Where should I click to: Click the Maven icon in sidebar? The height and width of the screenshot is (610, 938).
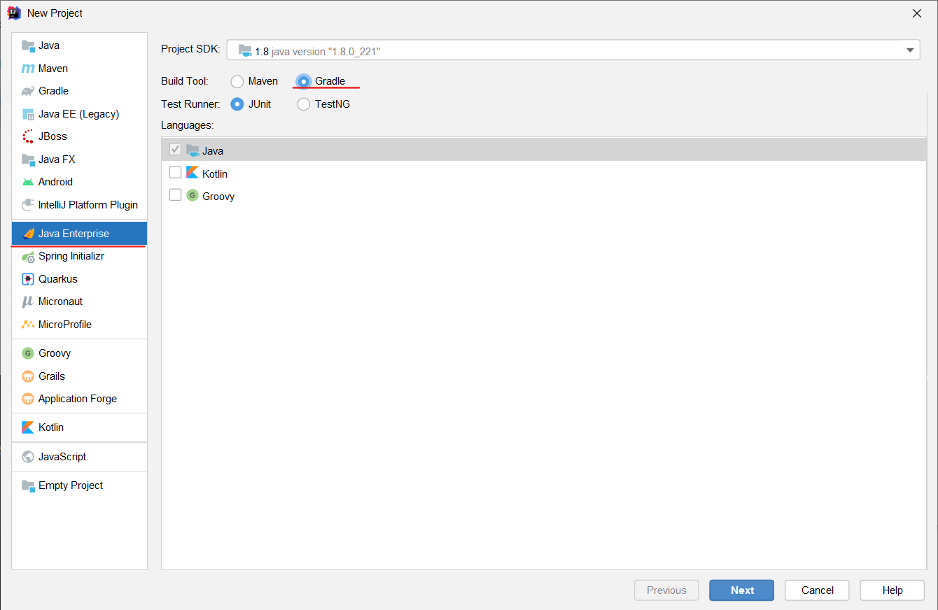[x=28, y=69]
